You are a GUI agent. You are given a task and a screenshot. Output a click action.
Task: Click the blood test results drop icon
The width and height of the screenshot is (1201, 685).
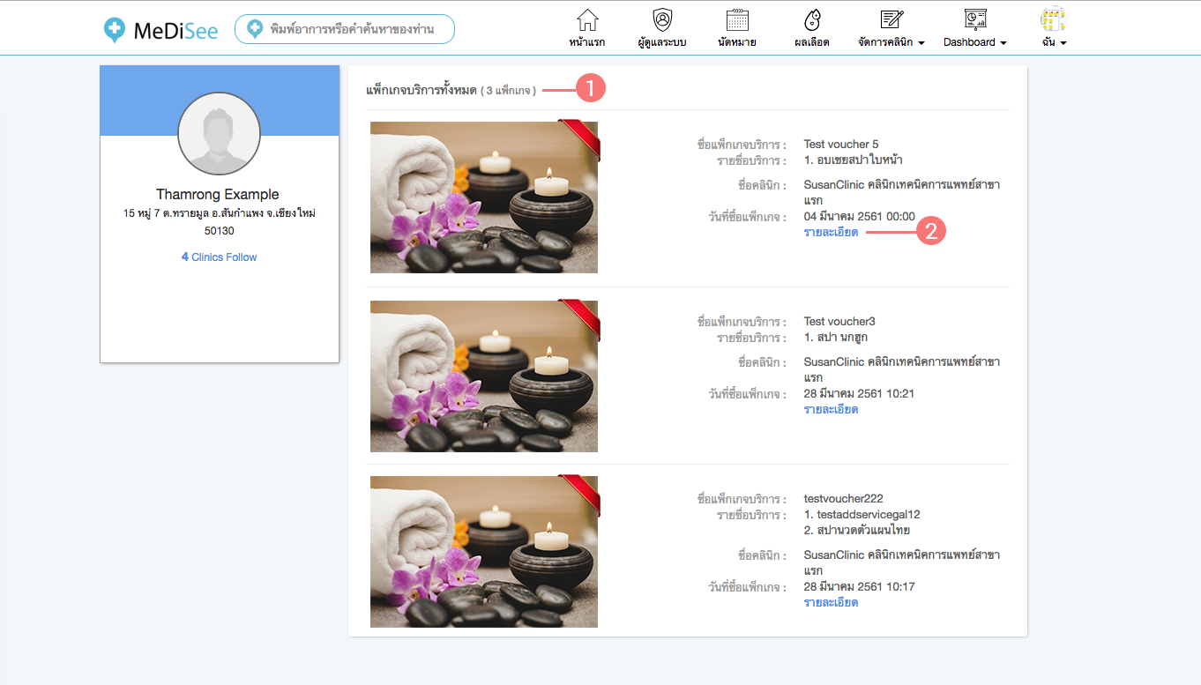click(811, 20)
